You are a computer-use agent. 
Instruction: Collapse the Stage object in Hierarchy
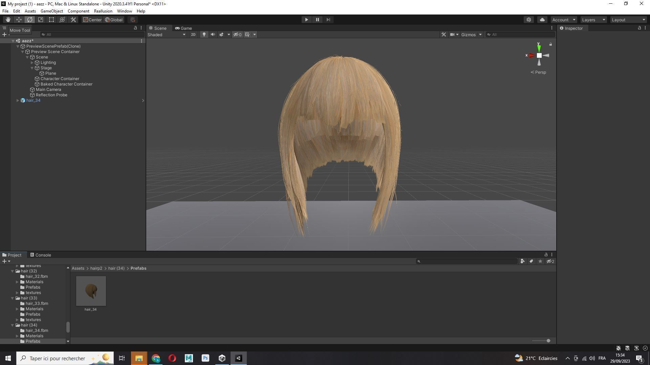tap(32, 68)
